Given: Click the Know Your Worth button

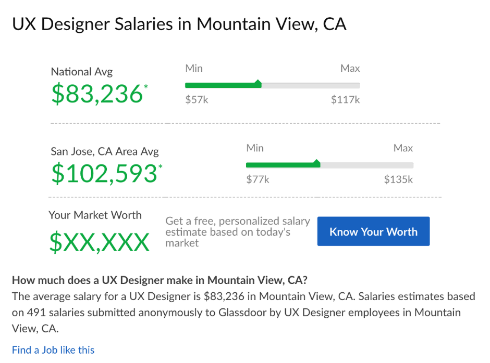Looking at the screenshot, I should click(x=373, y=231).
